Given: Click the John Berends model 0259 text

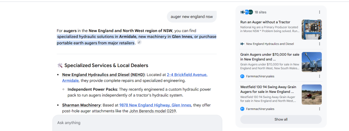Looking at the screenshot, I should tap(152, 111).
